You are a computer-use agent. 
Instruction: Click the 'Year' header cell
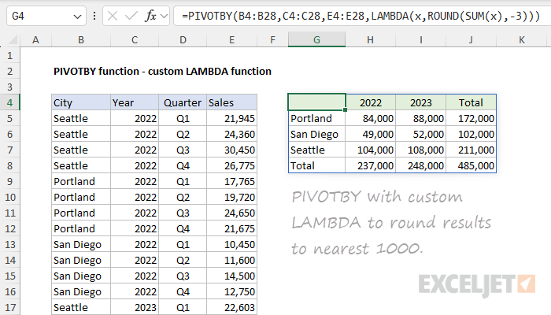(x=135, y=102)
